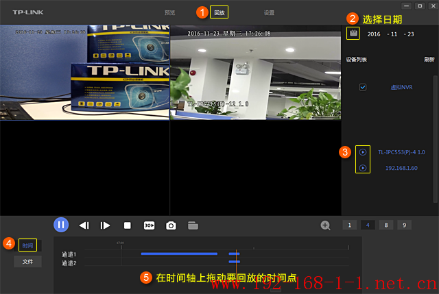Screen dimensions: 439x294
Task: Stop playback with the square stop button
Action: tap(128, 225)
